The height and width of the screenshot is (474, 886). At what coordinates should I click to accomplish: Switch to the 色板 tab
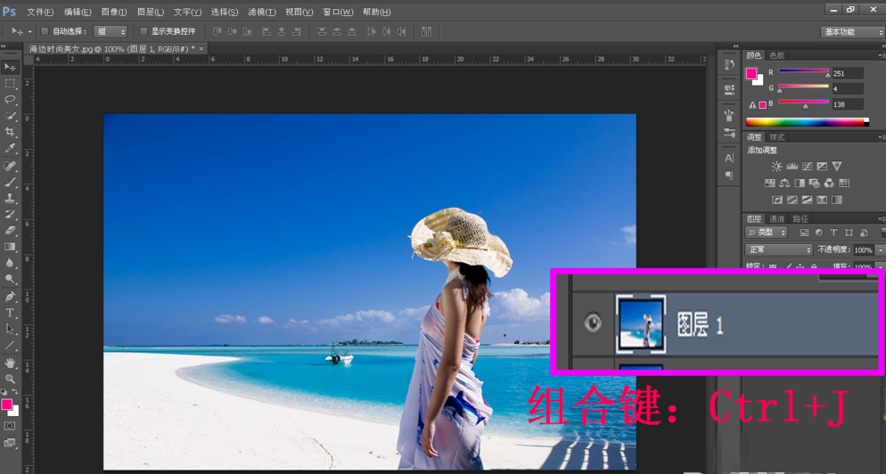(777, 55)
